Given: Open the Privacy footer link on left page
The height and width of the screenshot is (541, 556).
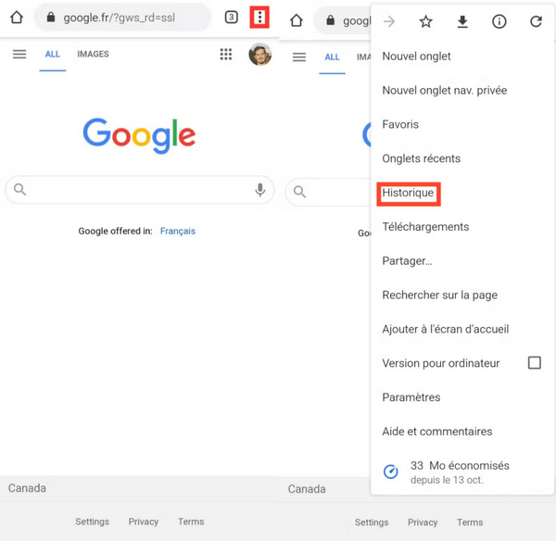Looking at the screenshot, I should coord(144,522).
